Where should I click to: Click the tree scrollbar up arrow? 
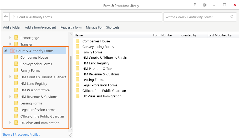pos(70,34)
